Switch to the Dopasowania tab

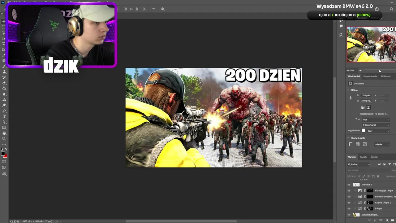pos(370,76)
